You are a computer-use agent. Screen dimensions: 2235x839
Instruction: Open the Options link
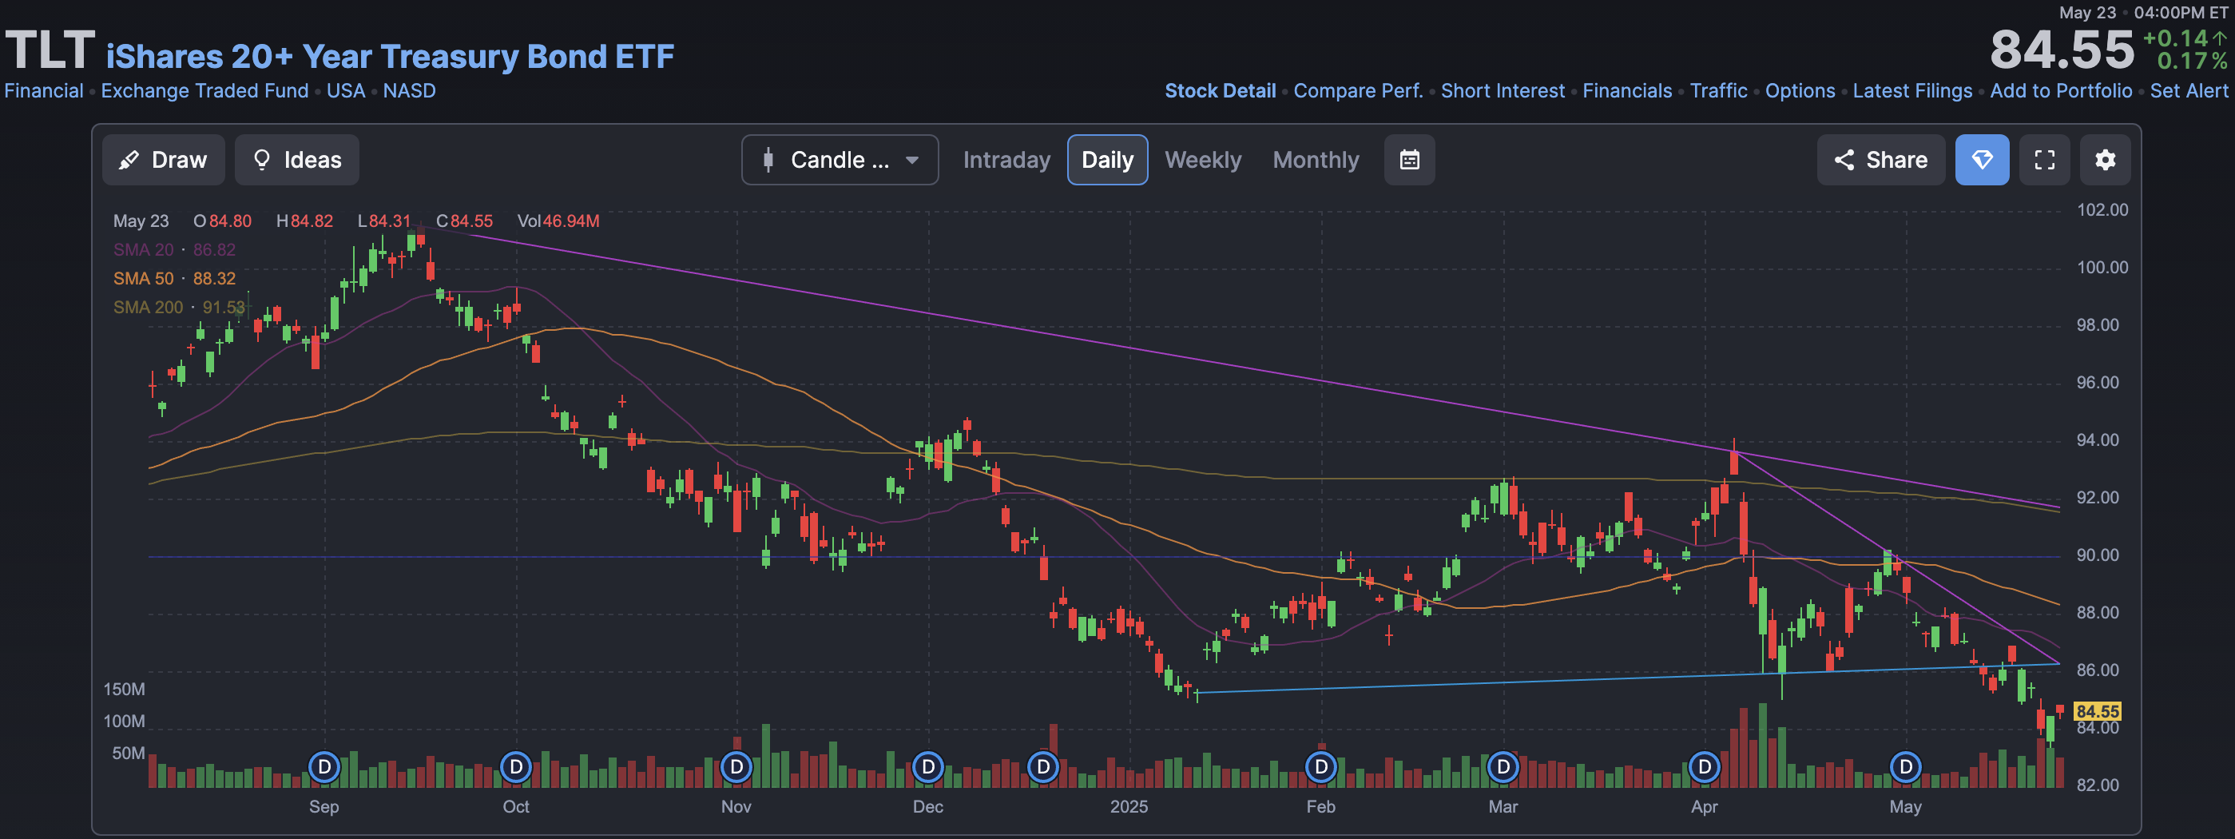(1800, 91)
